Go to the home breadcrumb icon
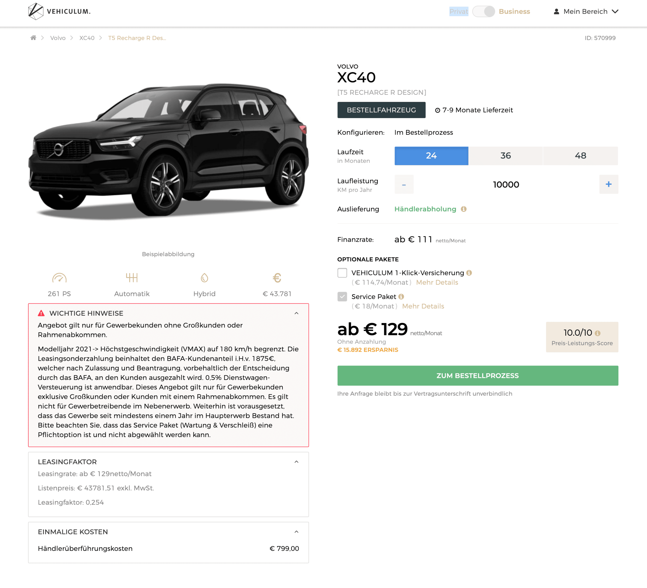The height and width of the screenshot is (588, 647). point(33,38)
